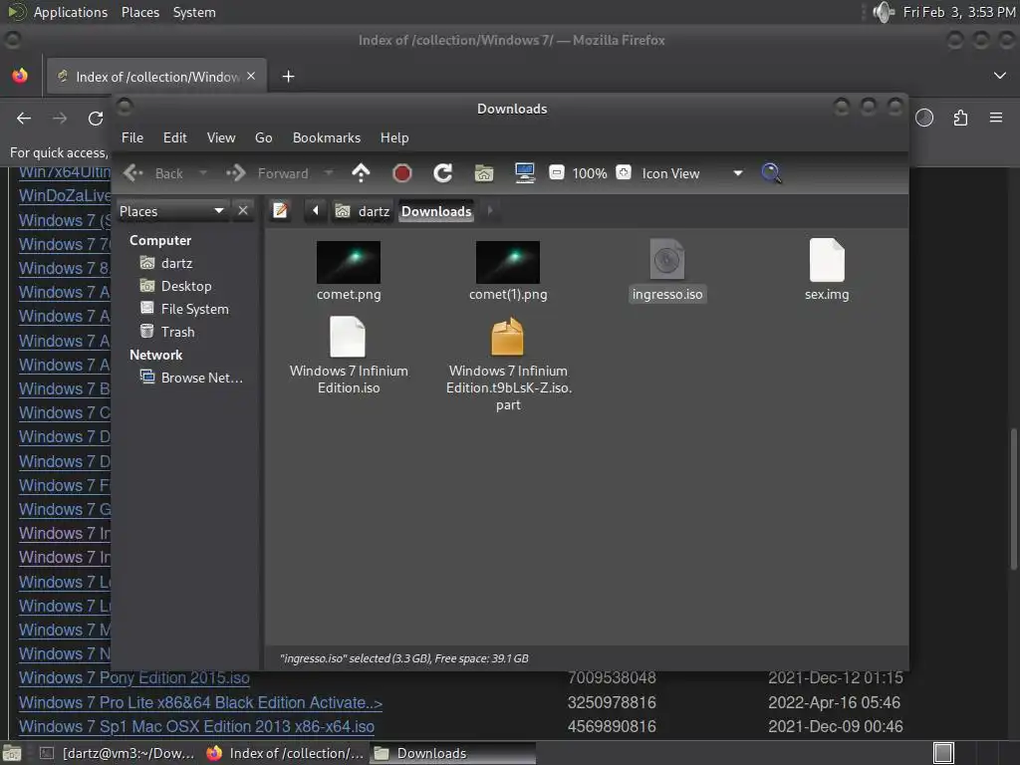Select Windows 7 Infinium Edition.iso file icon

[348, 337]
